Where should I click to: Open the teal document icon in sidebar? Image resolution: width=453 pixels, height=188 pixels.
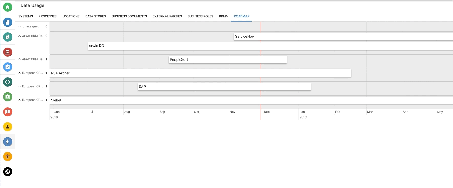pyautogui.click(x=8, y=37)
